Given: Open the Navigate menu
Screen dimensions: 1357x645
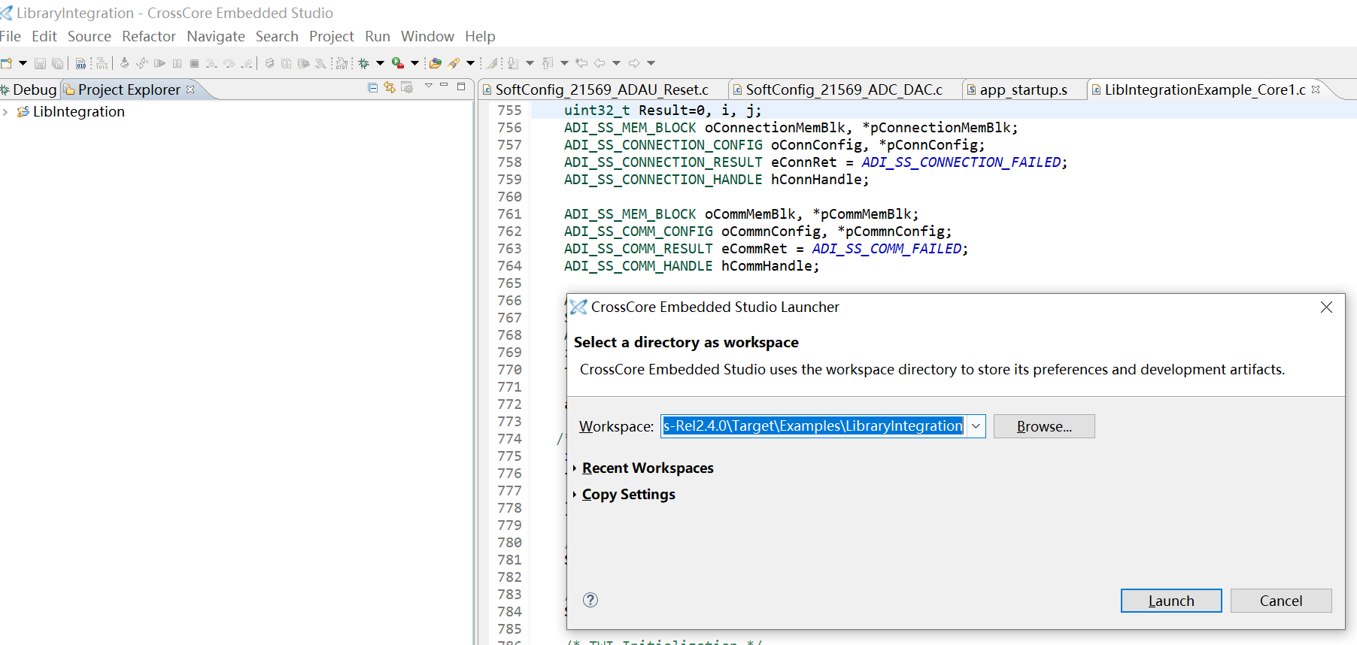Looking at the screenshot, I should (x=216, y=36).
